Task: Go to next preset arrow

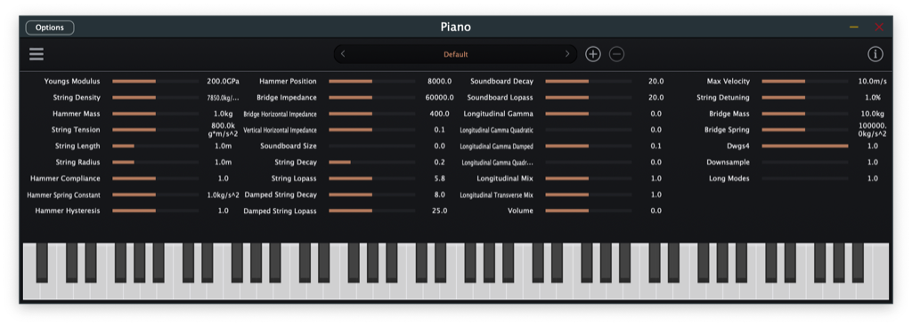Action: pyautogui.click(x=567, y=54)
